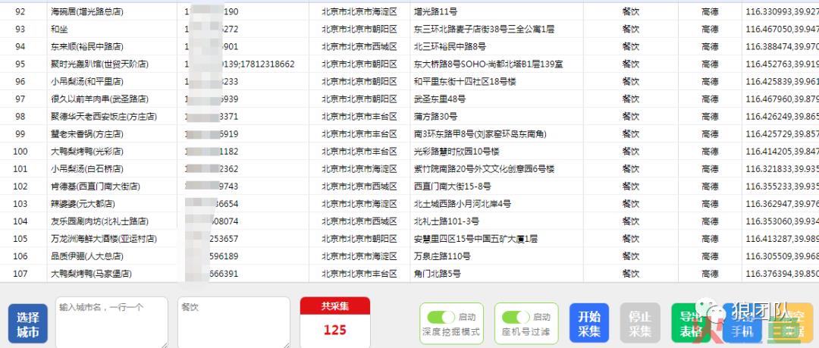Start collection with 开始采集 button
This screenshot has width=819, height=348.
tap(588, 324)
